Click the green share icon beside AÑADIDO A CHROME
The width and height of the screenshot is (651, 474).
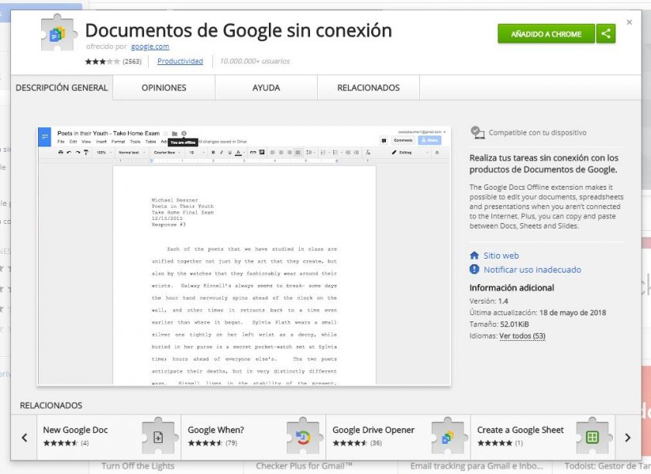pyautogui.click(x=608, y=34)
